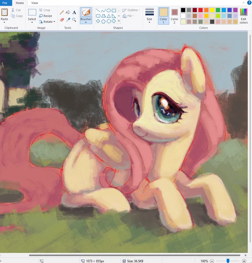252x263 pixels.
Task: Choose the Curve shape
Action: click(x=103, y=11)
